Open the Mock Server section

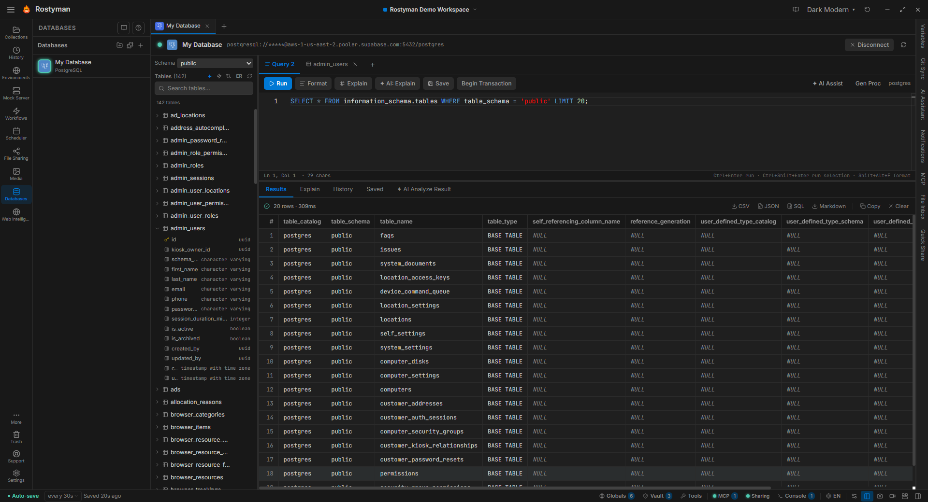coord(16,93)
